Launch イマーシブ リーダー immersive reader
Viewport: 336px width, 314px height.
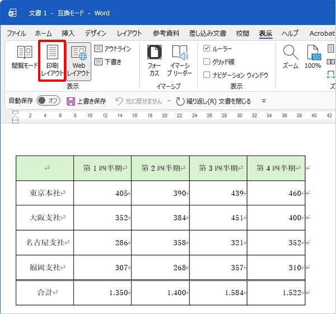[x=180, y=60]
